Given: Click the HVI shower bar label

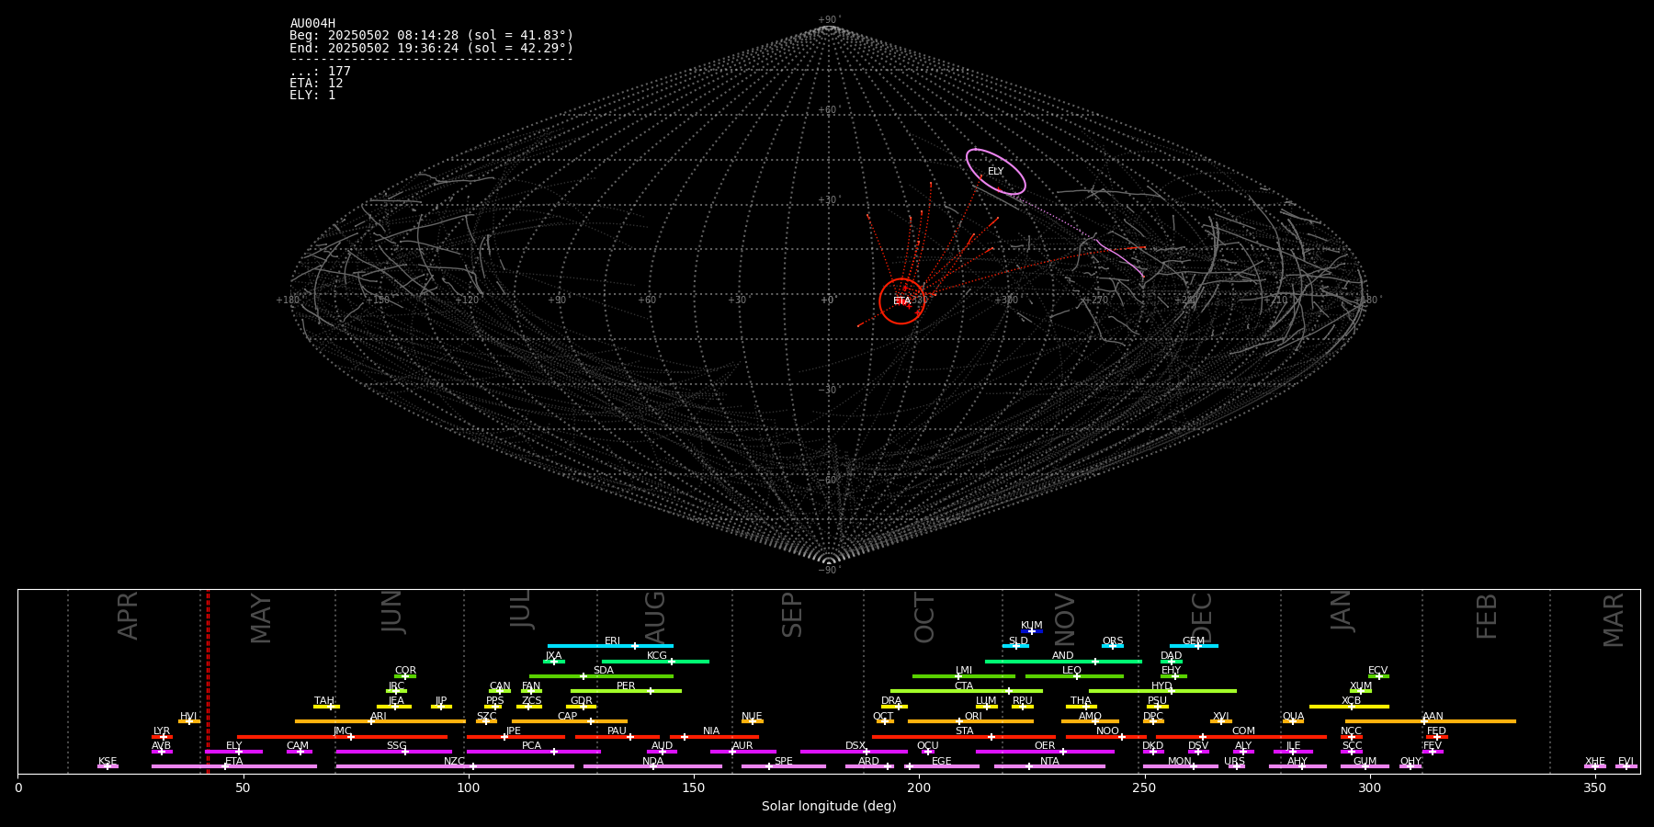Looking at the screenshot, I should [x=188, y=717].
